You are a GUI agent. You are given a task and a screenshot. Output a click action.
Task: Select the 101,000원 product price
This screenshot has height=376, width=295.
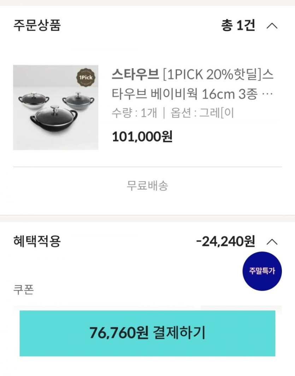(x=142, y=137)
